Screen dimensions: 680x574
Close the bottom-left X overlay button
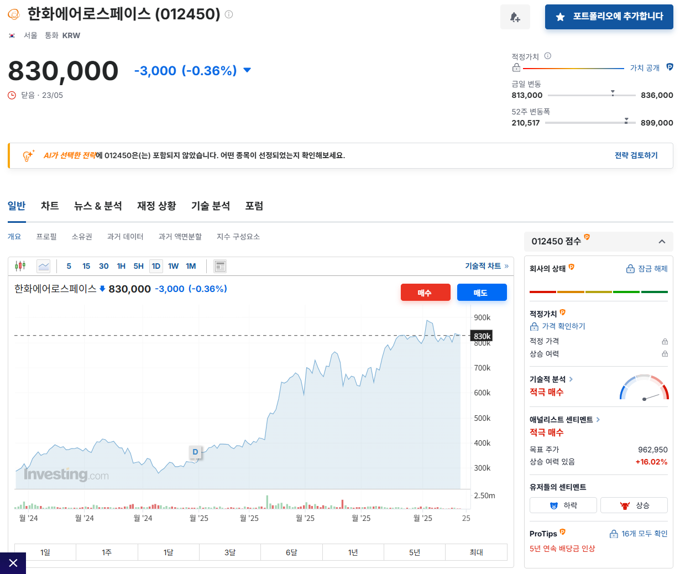[13, 563]
